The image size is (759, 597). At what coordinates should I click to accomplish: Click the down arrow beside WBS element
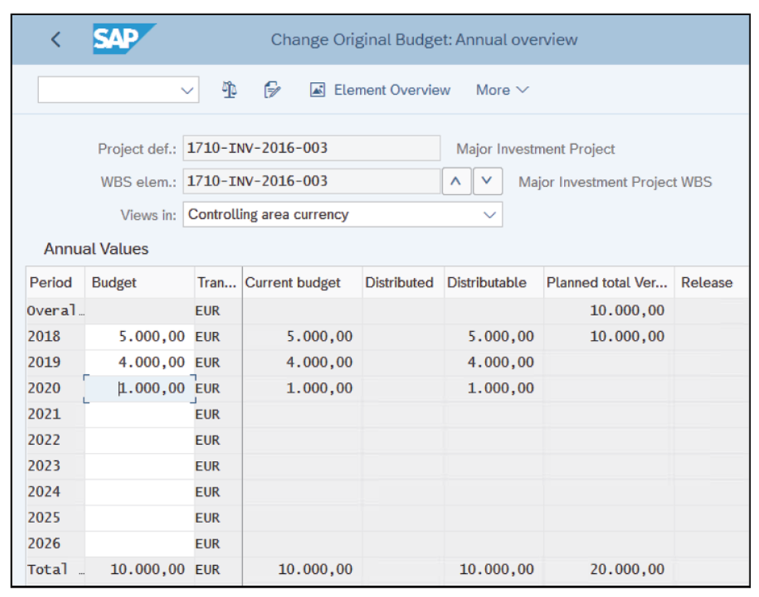click(487, 181)
